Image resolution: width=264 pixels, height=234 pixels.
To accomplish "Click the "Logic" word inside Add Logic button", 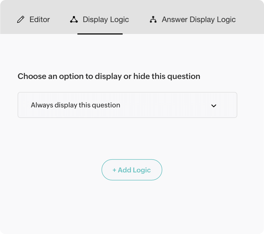I will pos(142,170).
